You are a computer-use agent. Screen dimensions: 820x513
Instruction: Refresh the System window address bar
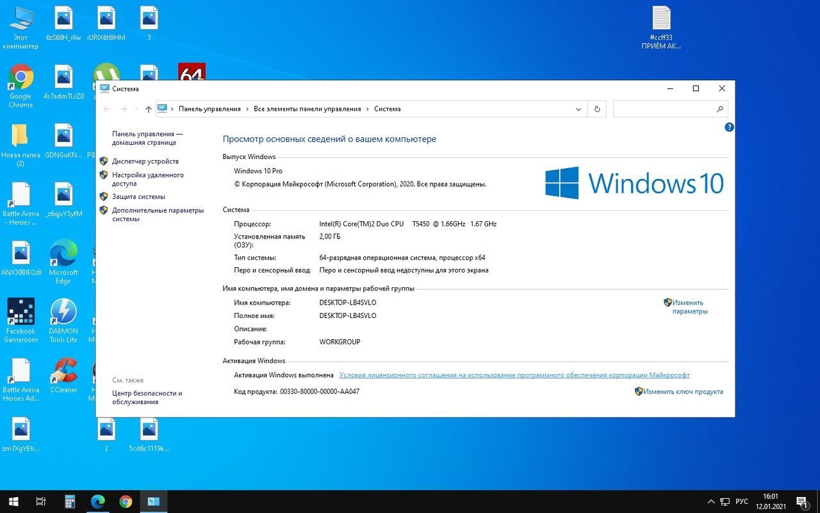click(x=597, y=109)
